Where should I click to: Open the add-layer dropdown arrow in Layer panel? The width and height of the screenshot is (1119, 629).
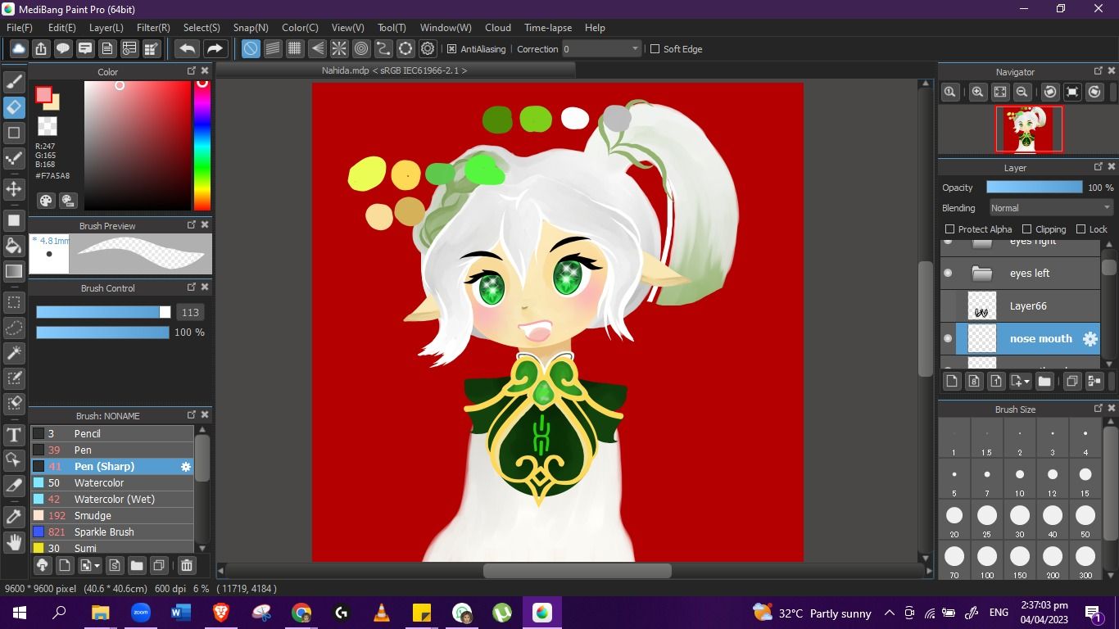coord(1026,381)
